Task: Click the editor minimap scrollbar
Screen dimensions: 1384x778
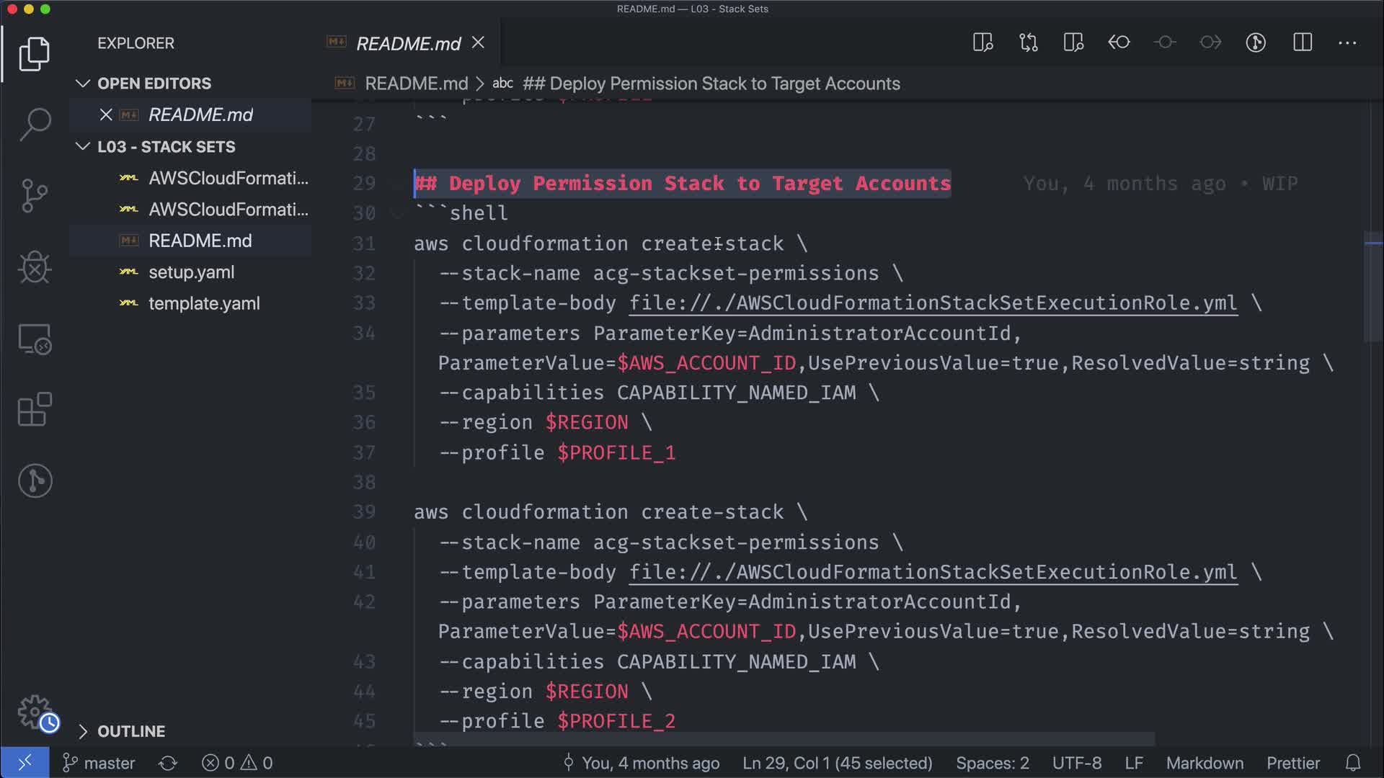Action: [x=1372, y=288]
